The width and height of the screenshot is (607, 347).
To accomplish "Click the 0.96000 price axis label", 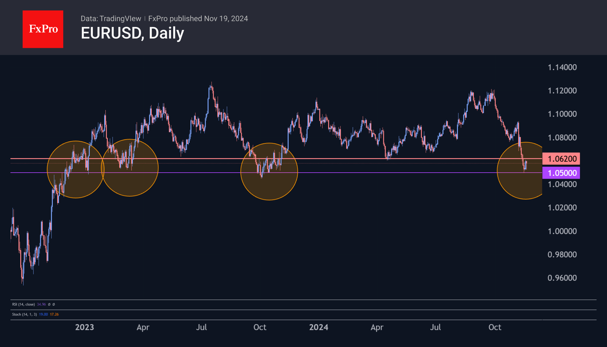I will (x=562, y=278).
